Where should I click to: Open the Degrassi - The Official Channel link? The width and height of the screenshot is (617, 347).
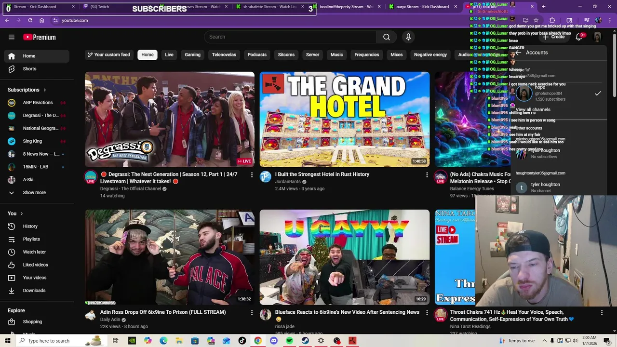coord(131,188)
